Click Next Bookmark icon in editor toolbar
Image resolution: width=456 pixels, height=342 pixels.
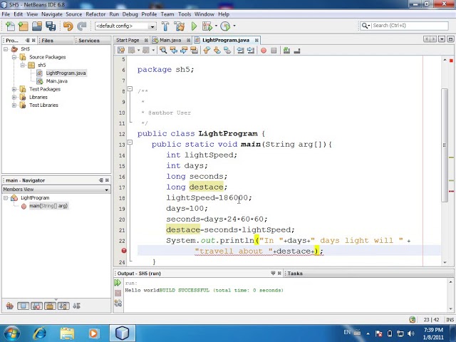[217, 51]
